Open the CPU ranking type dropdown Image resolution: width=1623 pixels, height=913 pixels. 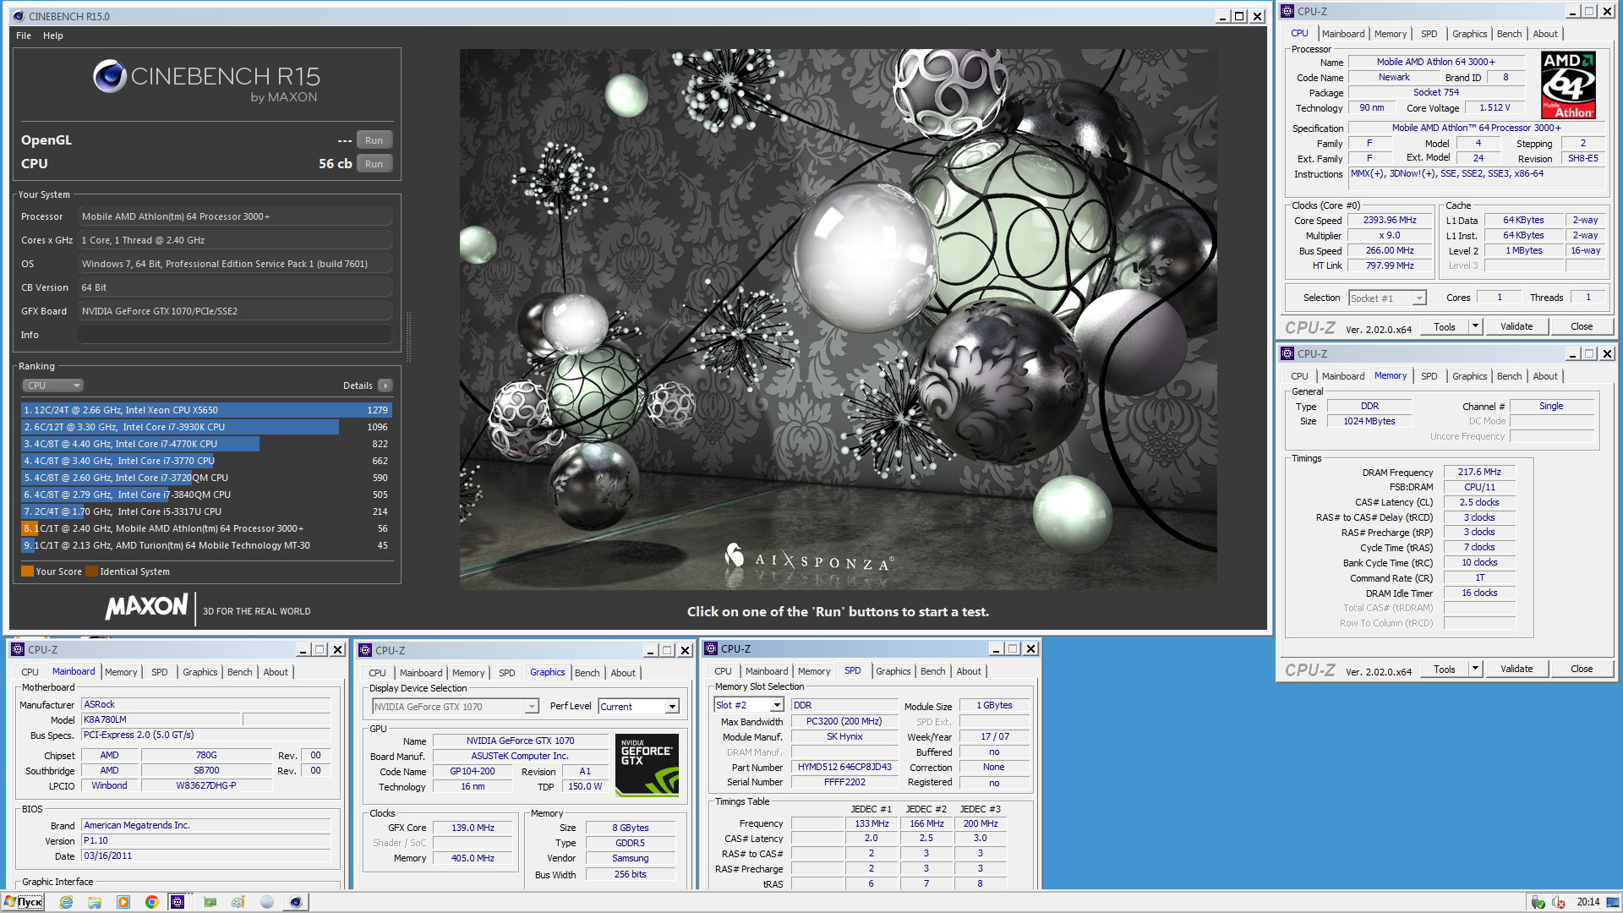pyautogui.click(x=52, y=385)
